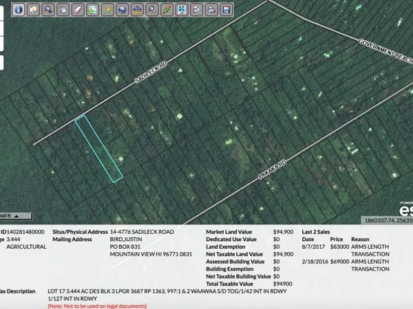
Task: Select the Identify info tool
Action: 19,10
